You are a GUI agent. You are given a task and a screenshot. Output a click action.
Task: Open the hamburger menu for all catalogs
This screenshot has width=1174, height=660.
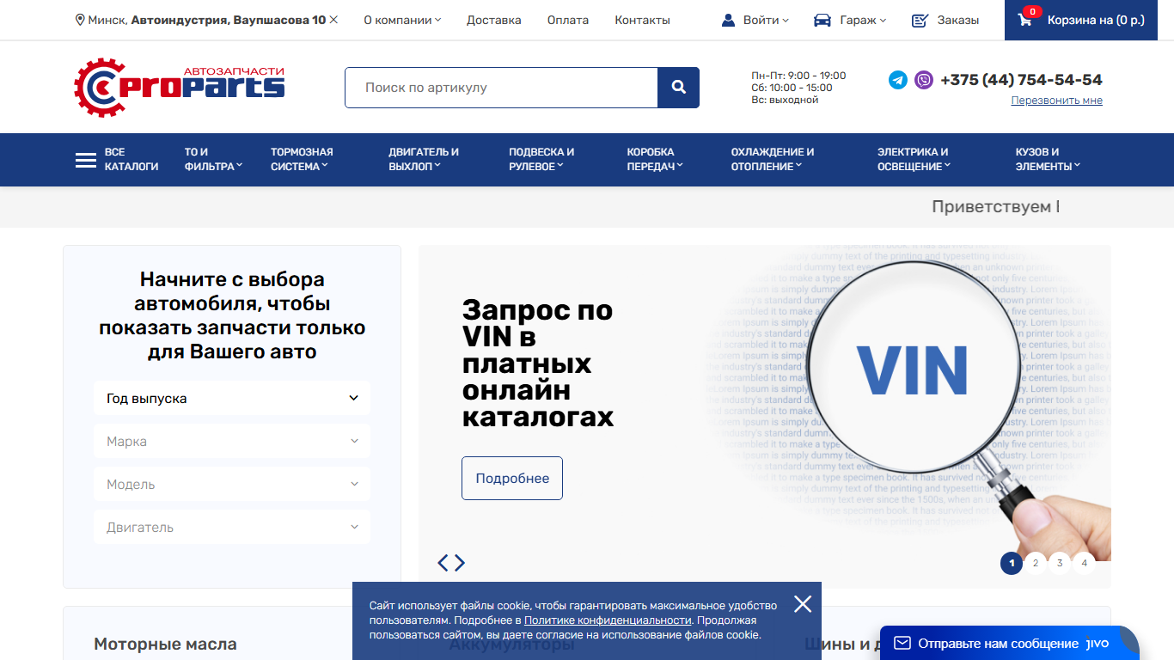coord(86,160)
